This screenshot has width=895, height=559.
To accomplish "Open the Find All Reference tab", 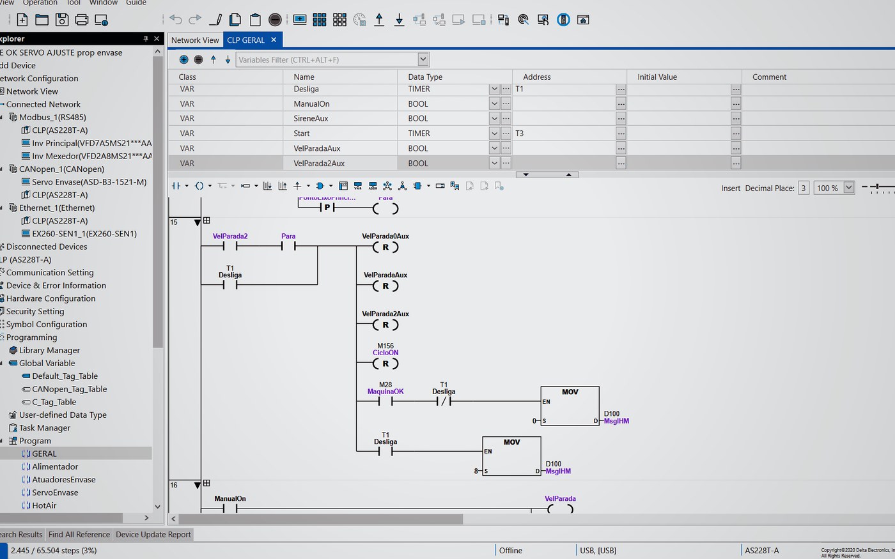I will tap(79, 535).
